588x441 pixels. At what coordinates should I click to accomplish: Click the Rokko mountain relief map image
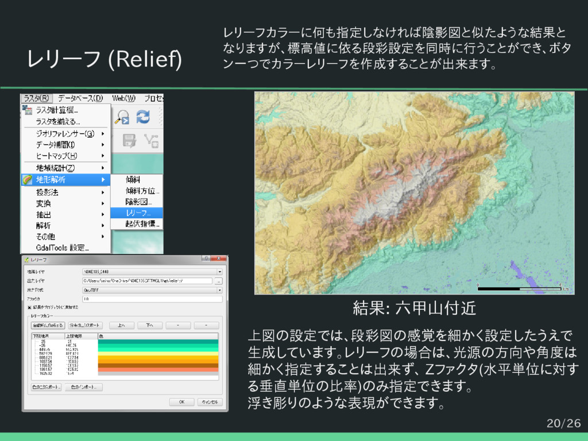click(x=415, y=193)
